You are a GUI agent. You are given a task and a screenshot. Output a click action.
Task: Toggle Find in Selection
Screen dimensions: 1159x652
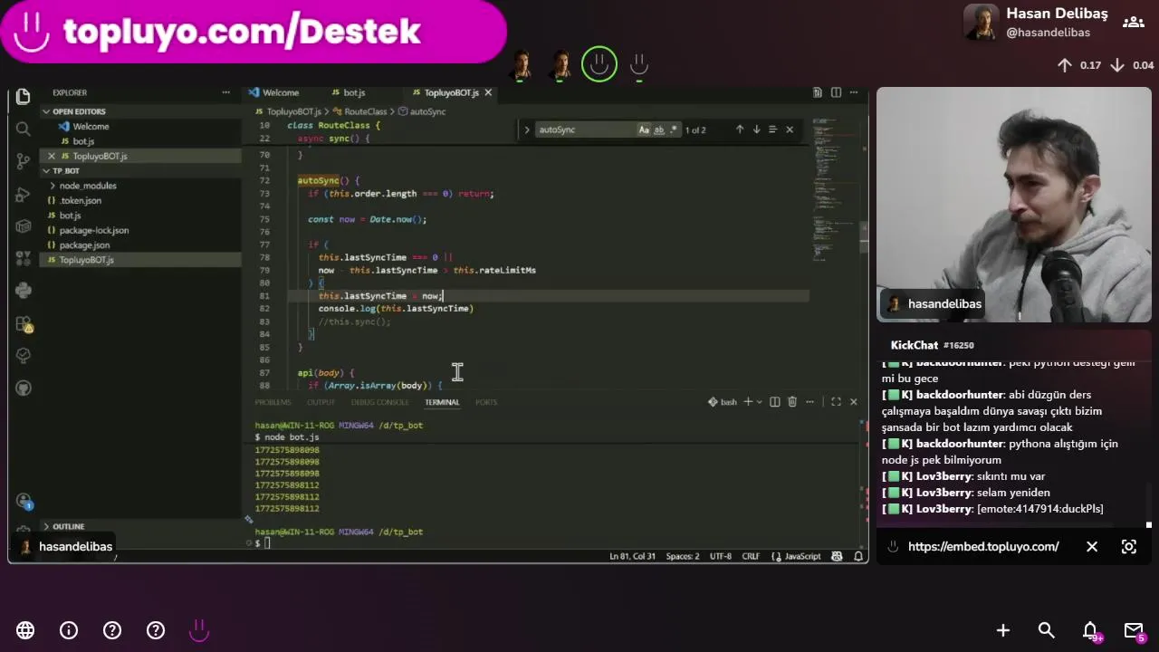[772, 129]
